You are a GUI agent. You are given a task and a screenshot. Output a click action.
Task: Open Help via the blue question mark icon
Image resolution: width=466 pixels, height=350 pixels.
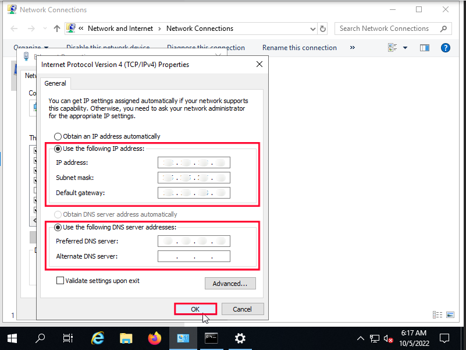(446, 47)
